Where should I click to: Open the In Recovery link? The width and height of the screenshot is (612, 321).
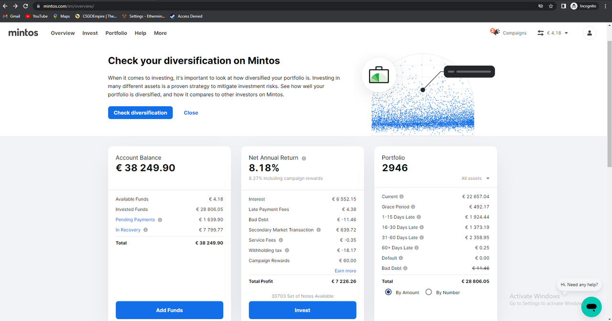(128, 230)
